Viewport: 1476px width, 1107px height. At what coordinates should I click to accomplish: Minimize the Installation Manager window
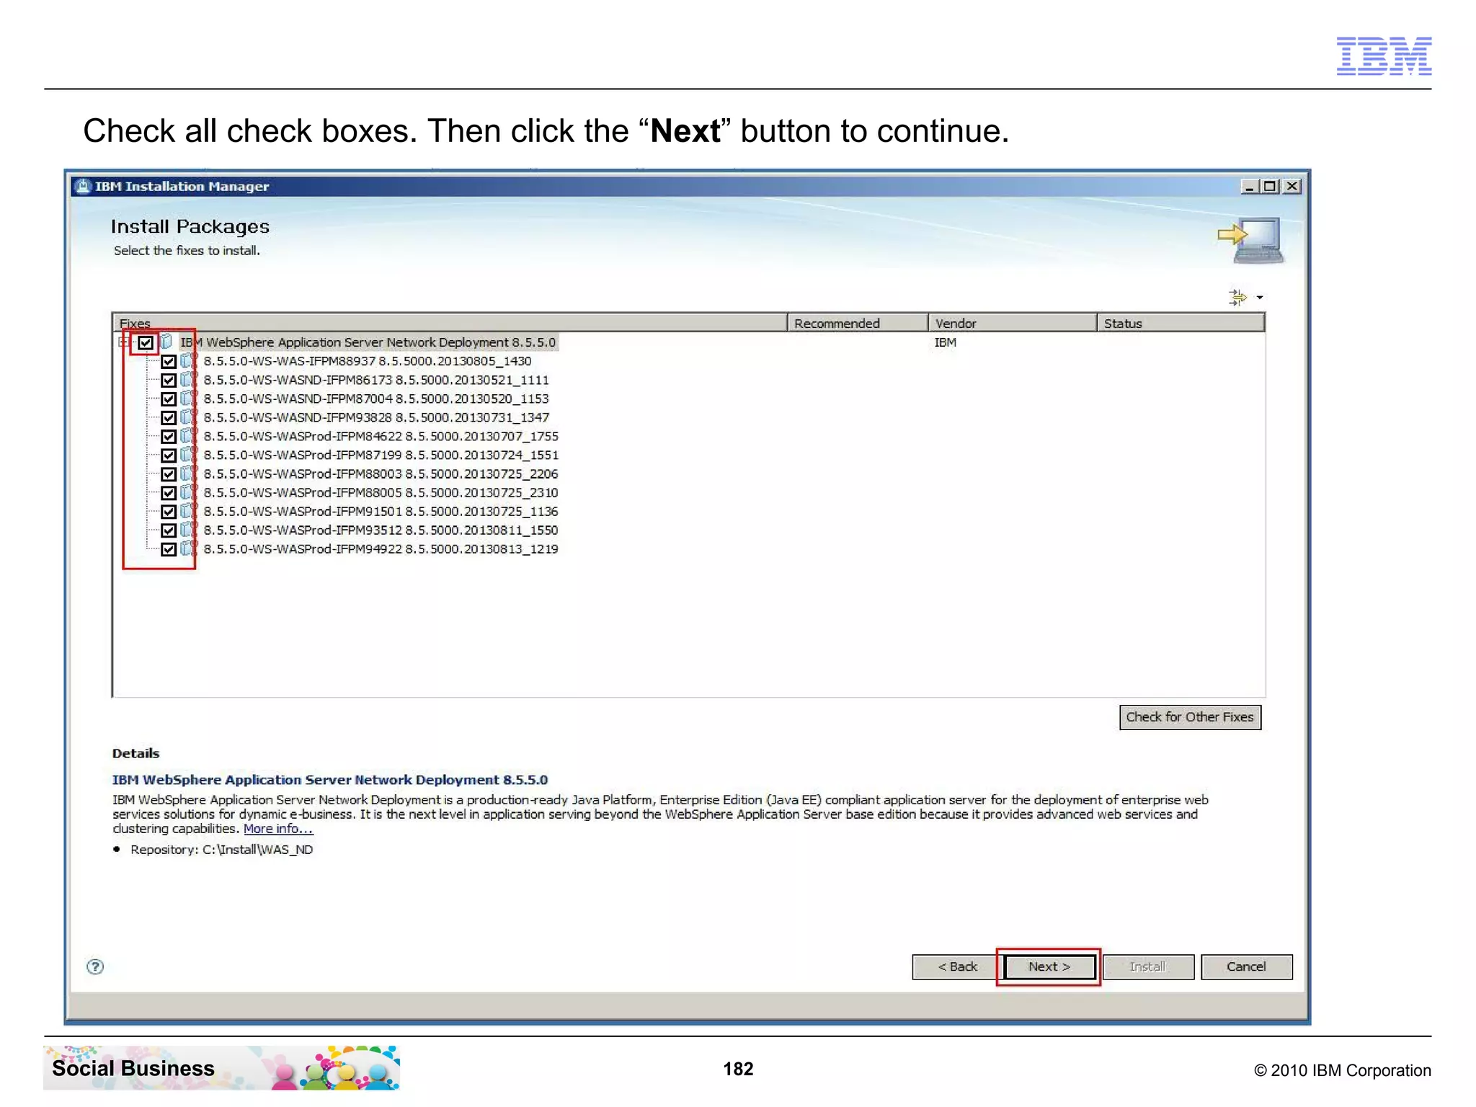pos(1249,187)
